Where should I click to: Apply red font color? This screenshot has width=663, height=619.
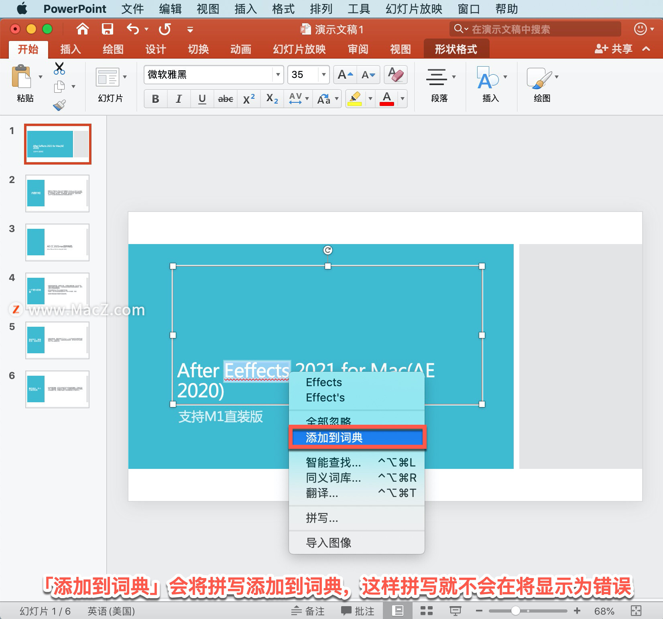[387, 99]
